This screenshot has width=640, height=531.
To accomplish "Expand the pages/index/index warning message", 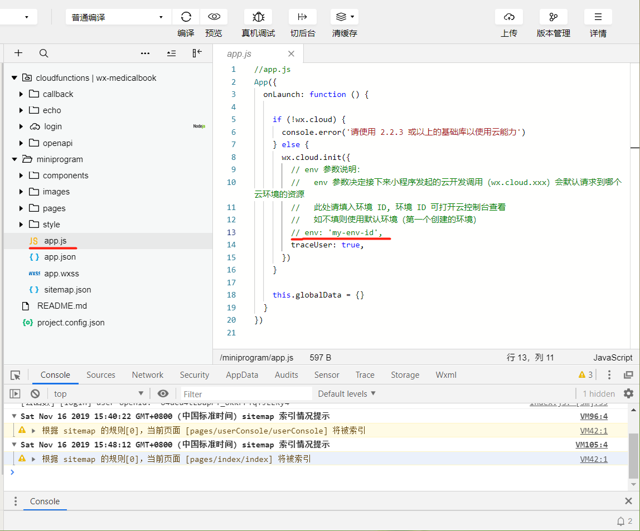I will (33, 459).
